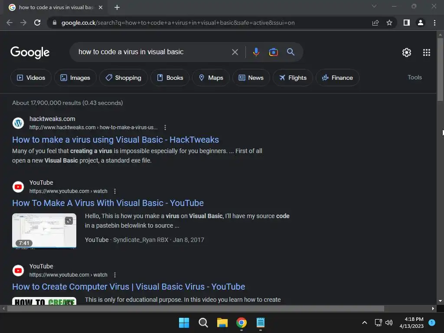This screenshot has height=333, width=444.
Task: View site security lock info
Action: tap(55, 23)
